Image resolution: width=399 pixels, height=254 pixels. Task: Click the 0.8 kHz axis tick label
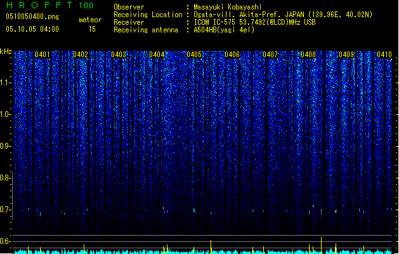point(5,178)
